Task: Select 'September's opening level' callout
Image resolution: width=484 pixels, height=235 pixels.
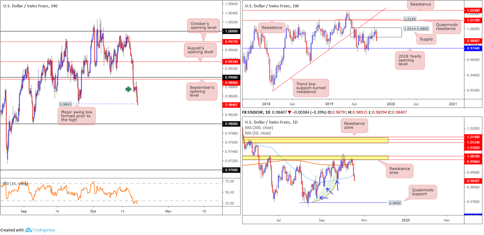Action: [x=202, y=91]
